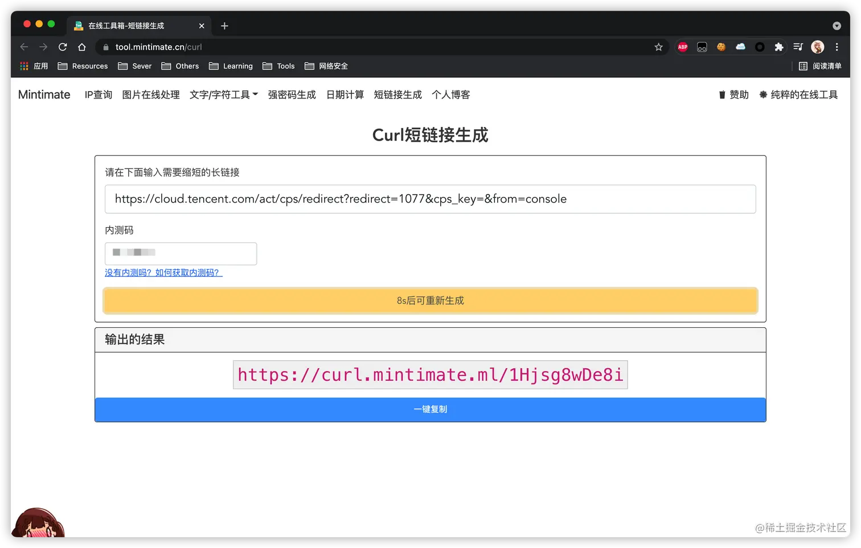This screenshot has width=861, height=548.
Task: Switch to the 短链接生成 nav item
Action: pos(397,94)
